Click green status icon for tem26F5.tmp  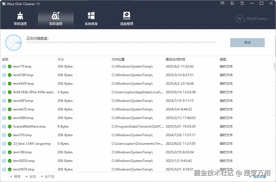click(x=10, y=101)
